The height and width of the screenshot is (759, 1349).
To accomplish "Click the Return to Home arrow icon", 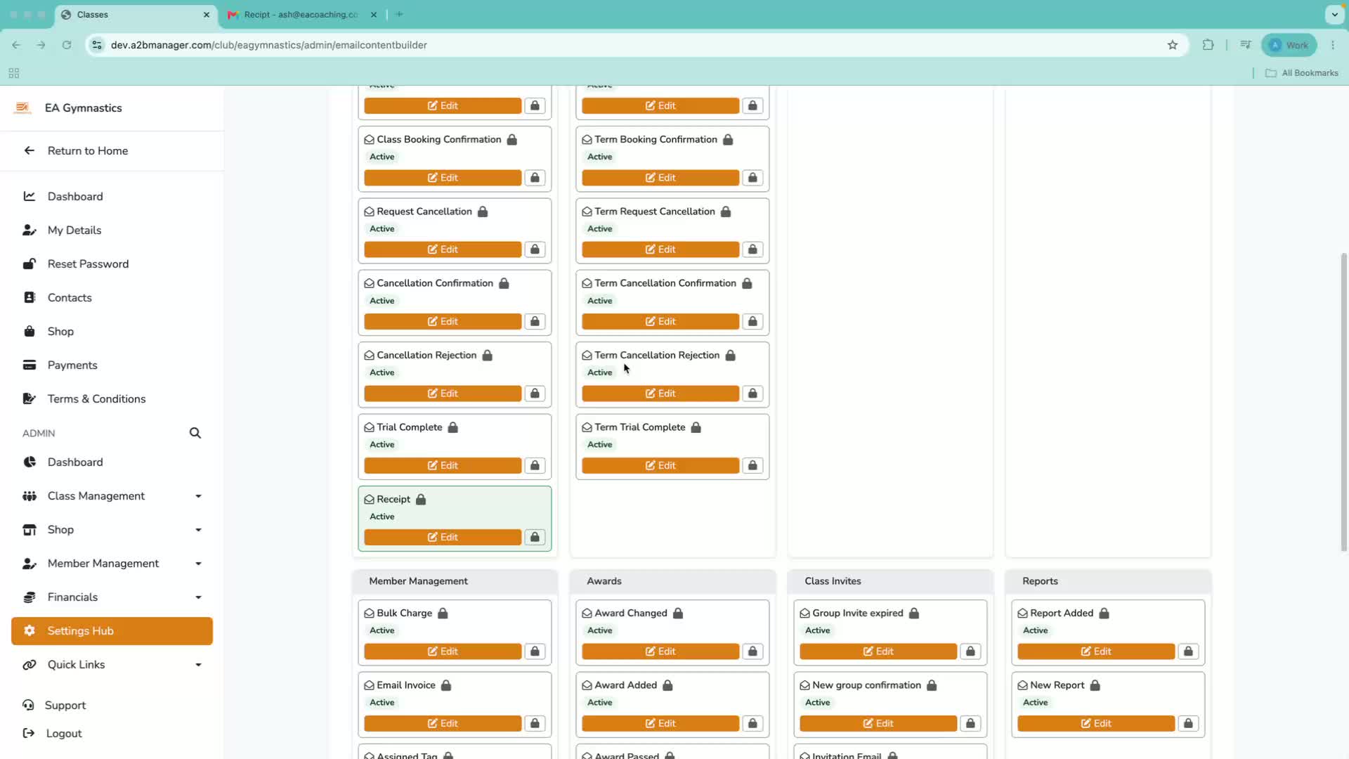I will [x=30, y=150].
